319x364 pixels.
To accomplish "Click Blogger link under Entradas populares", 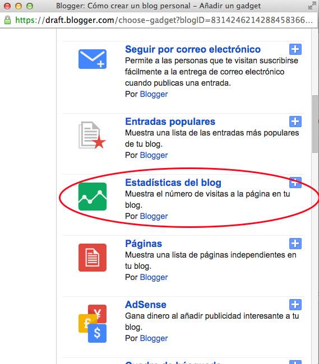I will 154,155.
